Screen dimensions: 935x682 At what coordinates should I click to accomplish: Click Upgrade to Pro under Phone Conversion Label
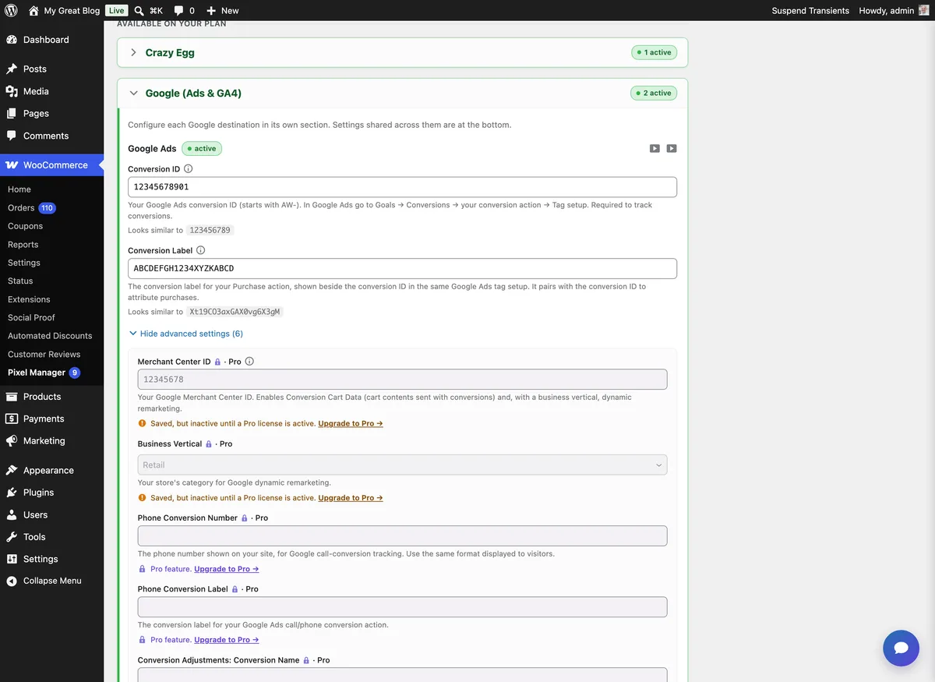pos(227,640)
